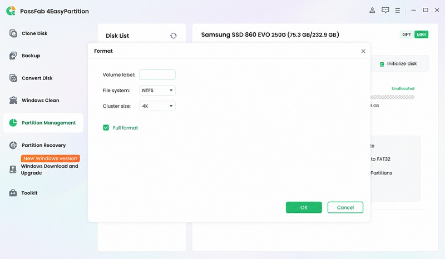
Task: Click the Windows Download and Upgrade icon
Action: (x=13, y=170)
